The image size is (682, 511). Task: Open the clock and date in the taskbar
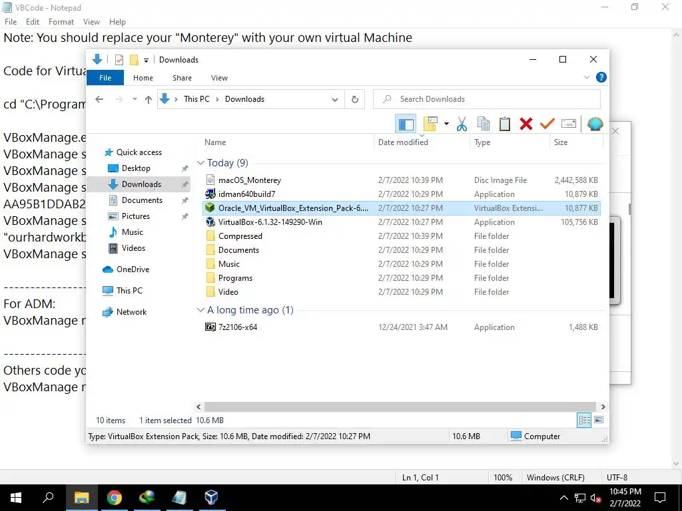[625, 498]
